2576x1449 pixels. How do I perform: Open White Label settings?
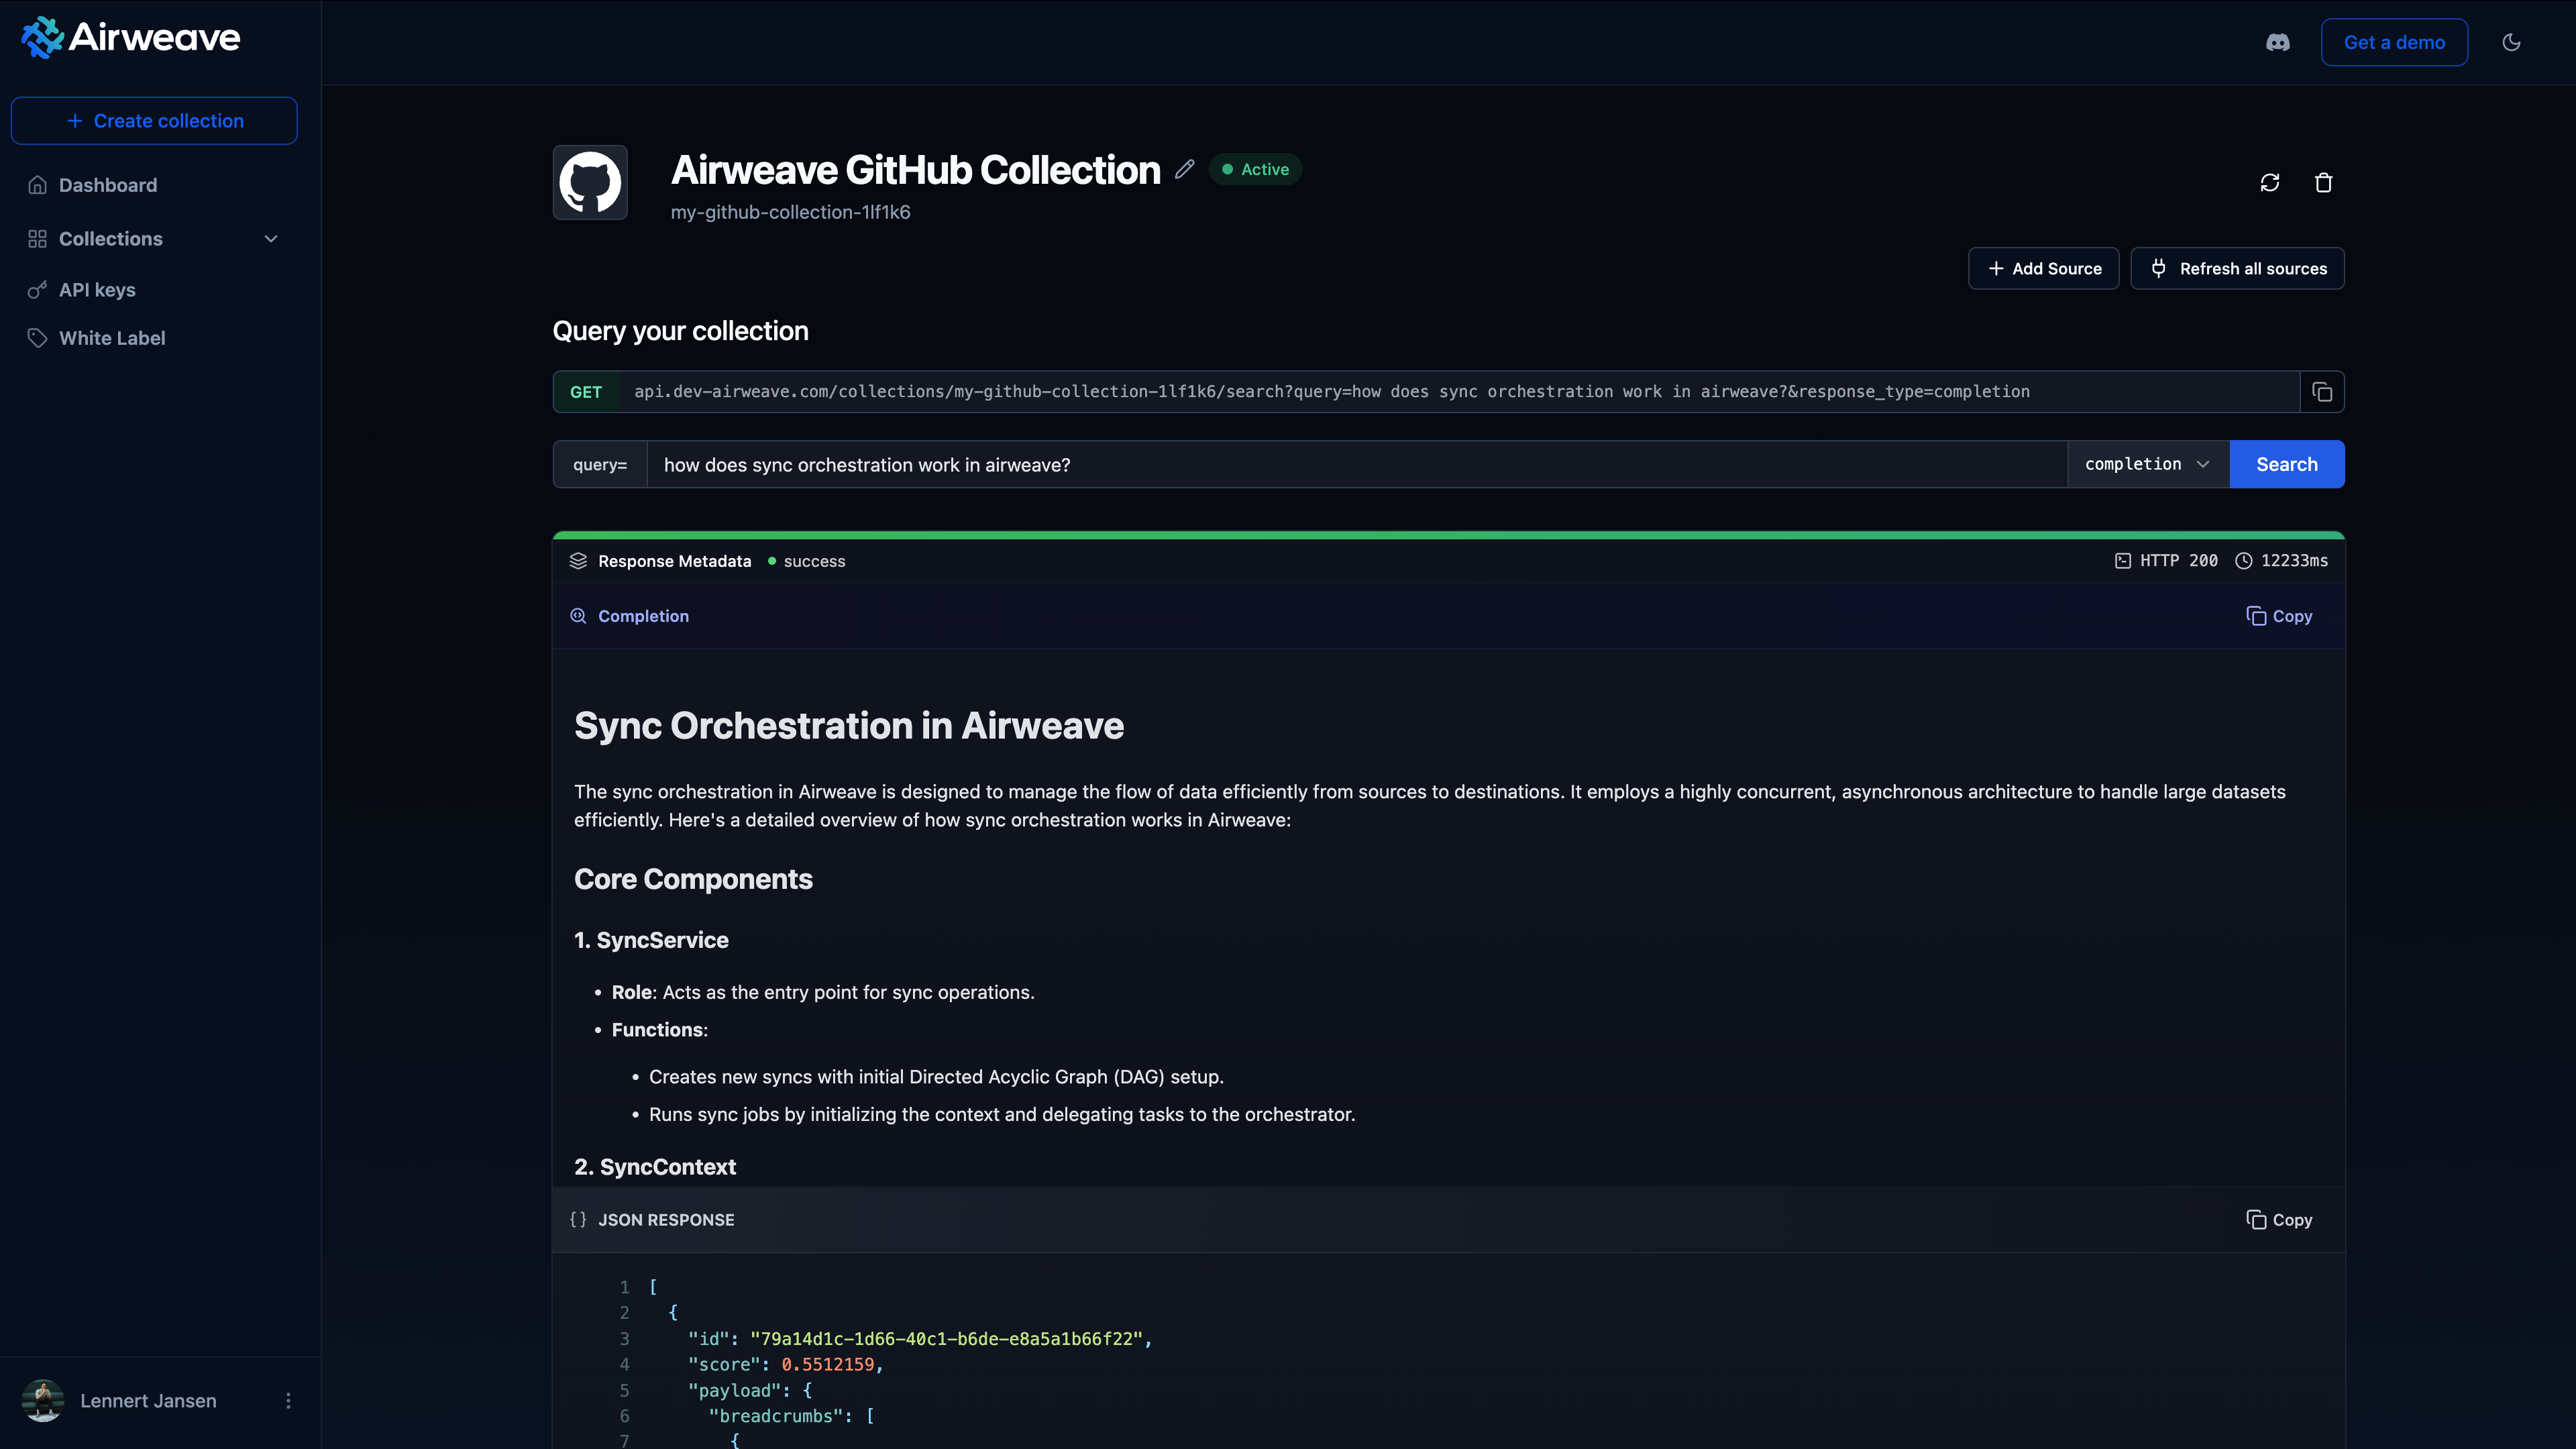coord(112,338)
